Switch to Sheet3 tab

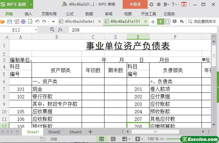pyautogui.click(x=75, y=132)
